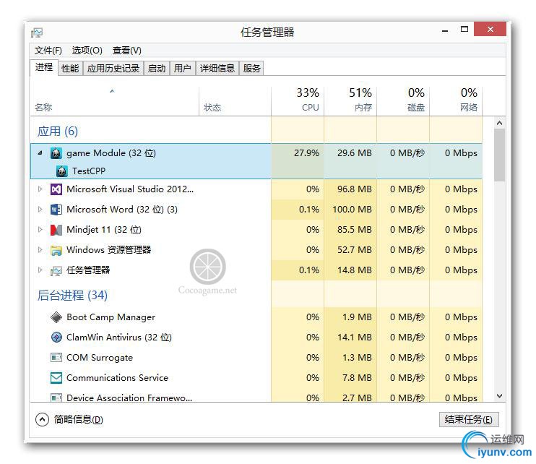Open the 文件(F) menu
The width and height of the screenshot is (536, 464).
click(48, 51)
